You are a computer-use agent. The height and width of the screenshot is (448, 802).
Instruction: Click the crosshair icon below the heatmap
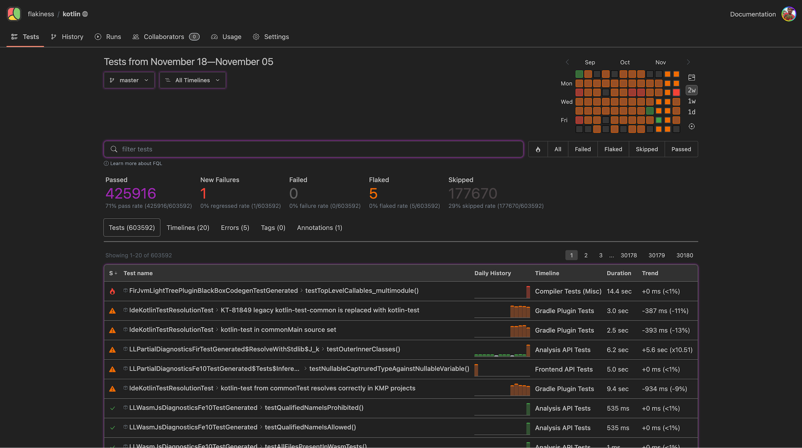pos(692,126)
